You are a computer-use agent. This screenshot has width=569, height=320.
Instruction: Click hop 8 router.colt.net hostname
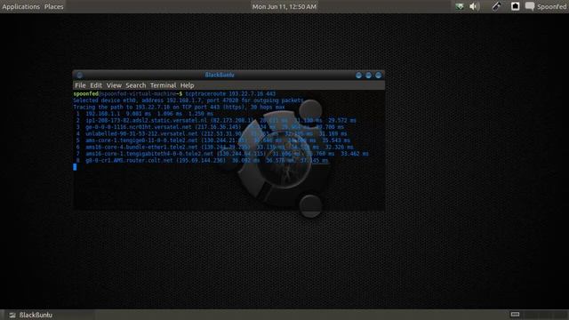pos(129,160)
